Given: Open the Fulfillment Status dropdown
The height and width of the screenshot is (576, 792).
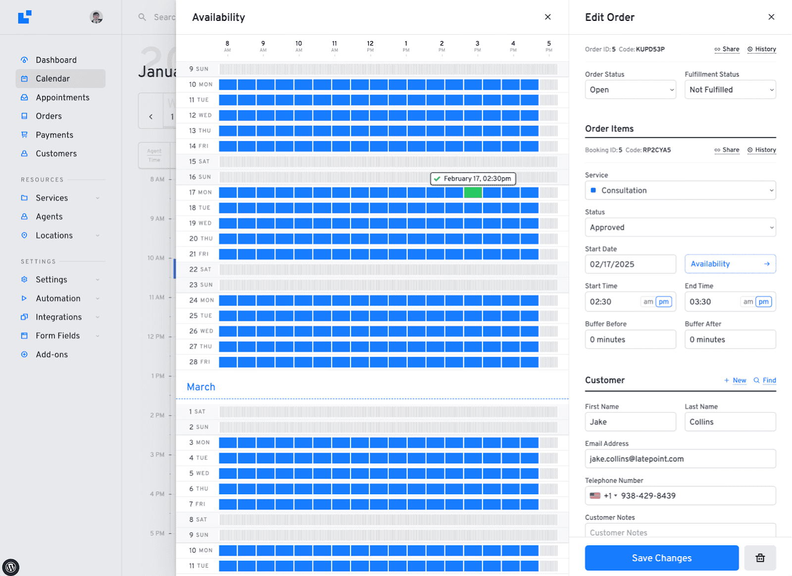Looking at the screenshot, I should [x=730, y=90].
